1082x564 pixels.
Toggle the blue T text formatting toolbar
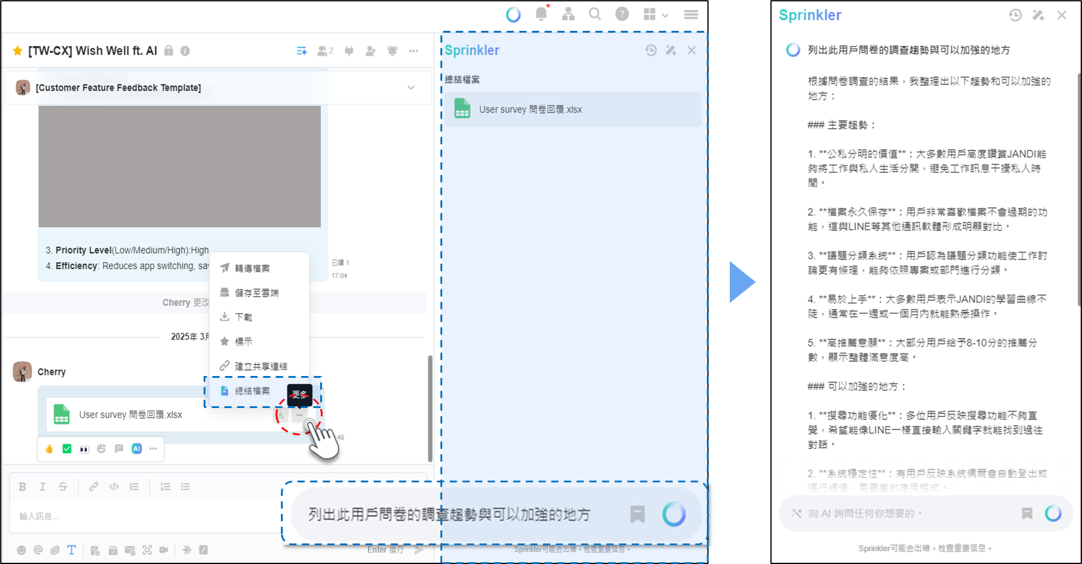(71, 550)
